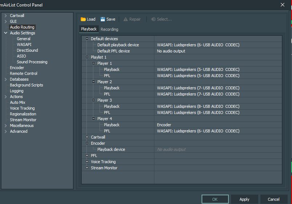Expand the Voice Tracking routing node
The height and width of the screenshot is (204, 292).
click(87, 162)
